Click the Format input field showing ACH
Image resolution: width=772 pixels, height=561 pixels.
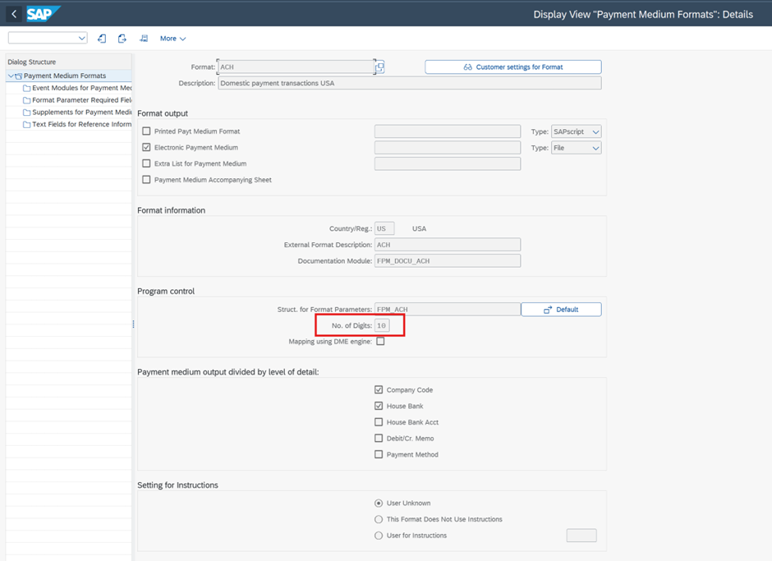click(296, 67)
